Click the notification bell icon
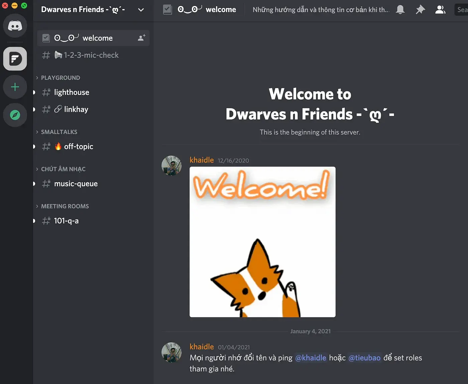The width and height of the screenshot is (468, 384). tap(400, 10)
